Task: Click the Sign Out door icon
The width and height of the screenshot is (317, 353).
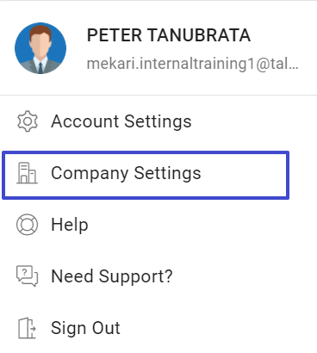Action: pyautogui.click(x=27, y=328)
